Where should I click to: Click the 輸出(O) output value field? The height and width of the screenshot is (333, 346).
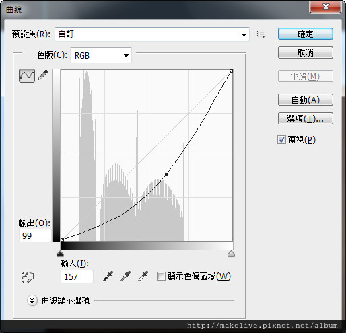(x=35, y=235)
